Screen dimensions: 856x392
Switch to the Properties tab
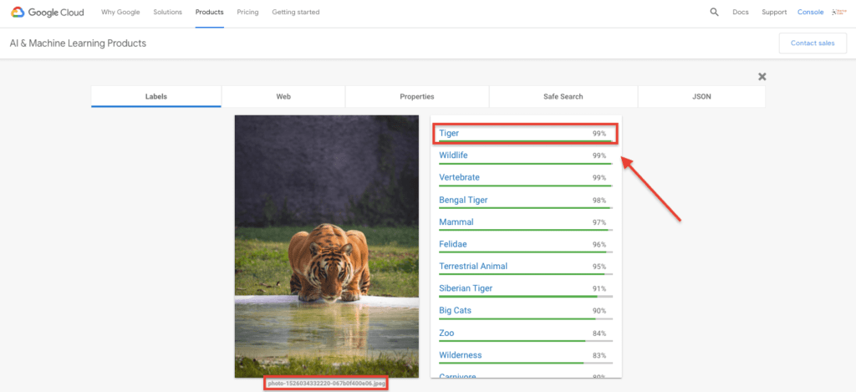click(x=416, y=97)
